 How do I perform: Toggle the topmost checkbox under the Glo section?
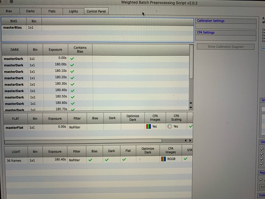262,149
